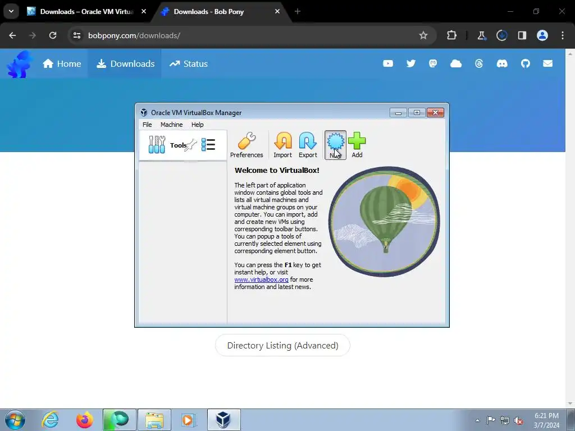
Task: Click the Directory Listing (Advanced) button
Action: coord(282,345)
